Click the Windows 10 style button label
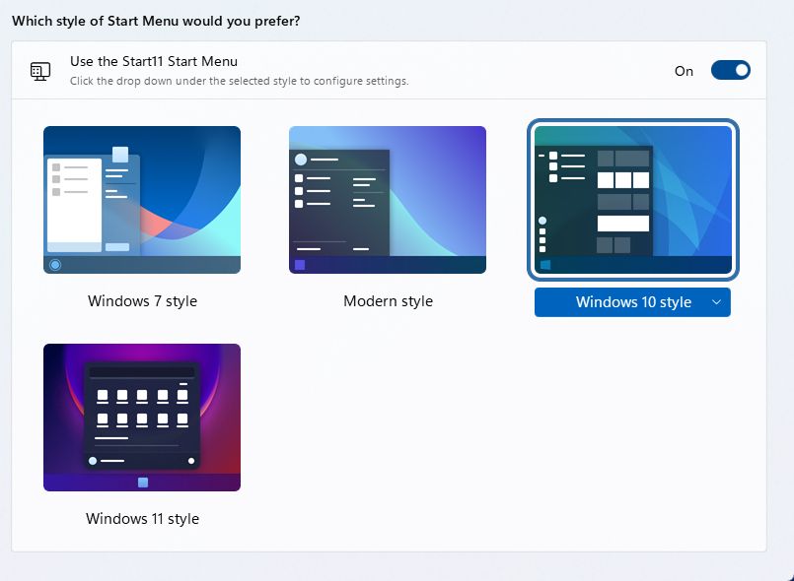The width and height of the screenshot is (794, 581). click(633, 302)
